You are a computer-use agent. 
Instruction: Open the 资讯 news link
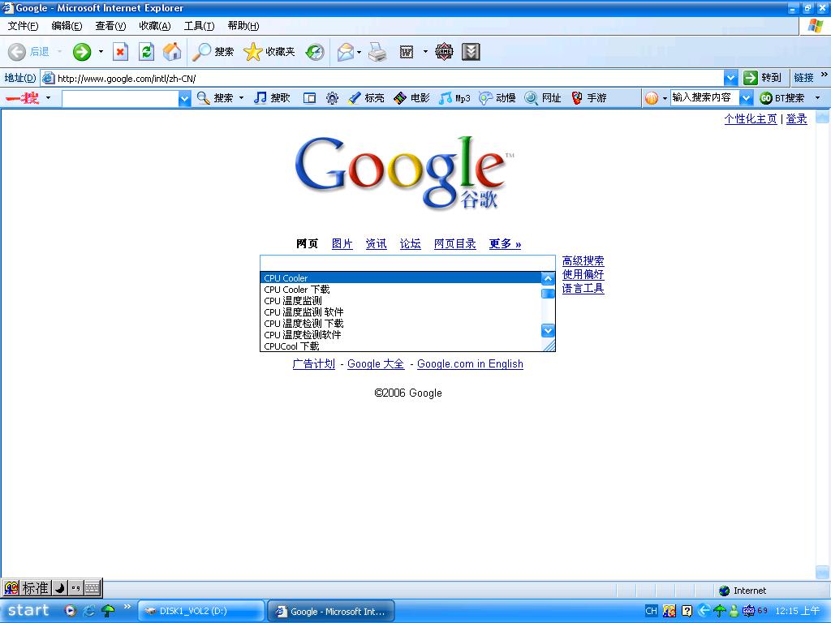point(377,243)
